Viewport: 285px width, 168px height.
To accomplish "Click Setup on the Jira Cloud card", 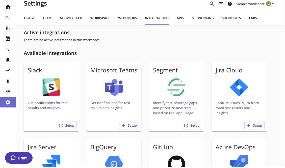I will click(254, 126).
